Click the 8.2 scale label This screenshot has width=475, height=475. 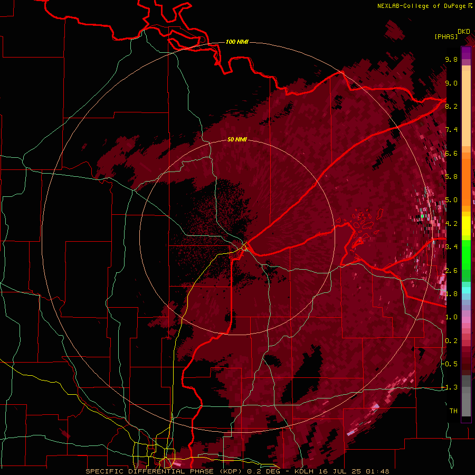pyautogui.click(x=451, y=106)
